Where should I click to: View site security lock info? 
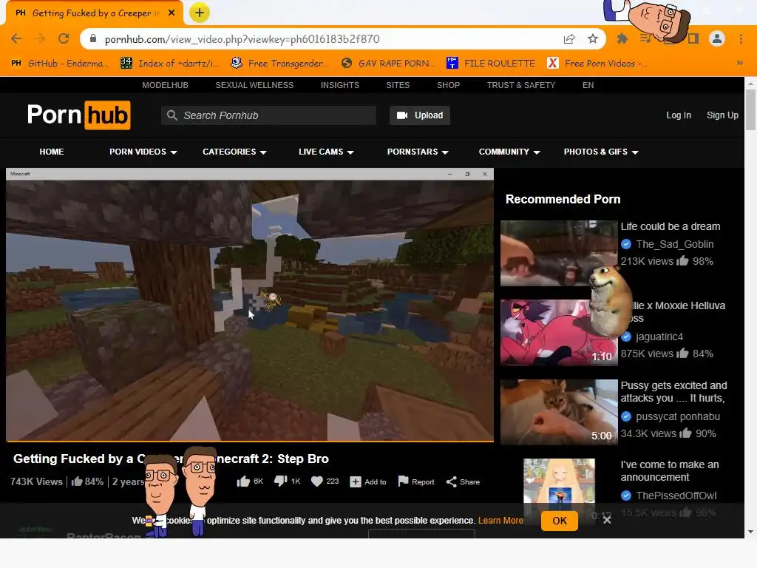click(93, 38)
